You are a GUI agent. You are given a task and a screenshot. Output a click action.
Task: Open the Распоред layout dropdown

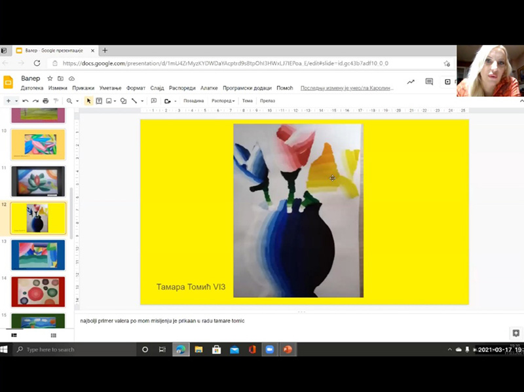[x=223, y=101]
